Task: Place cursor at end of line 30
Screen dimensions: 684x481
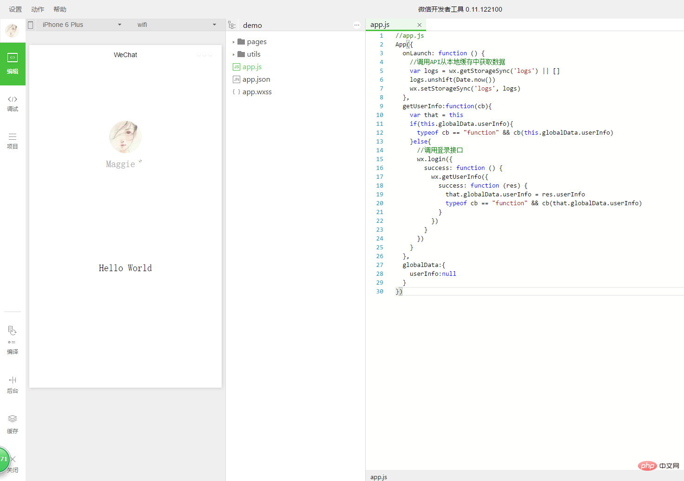Action: click(403, 291)
